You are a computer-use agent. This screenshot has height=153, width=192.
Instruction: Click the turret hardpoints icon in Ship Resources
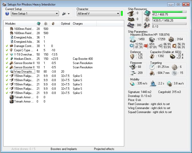tap(131, 13)
